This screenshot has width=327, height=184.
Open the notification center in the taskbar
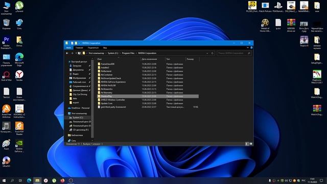click(x=321, y=180)
